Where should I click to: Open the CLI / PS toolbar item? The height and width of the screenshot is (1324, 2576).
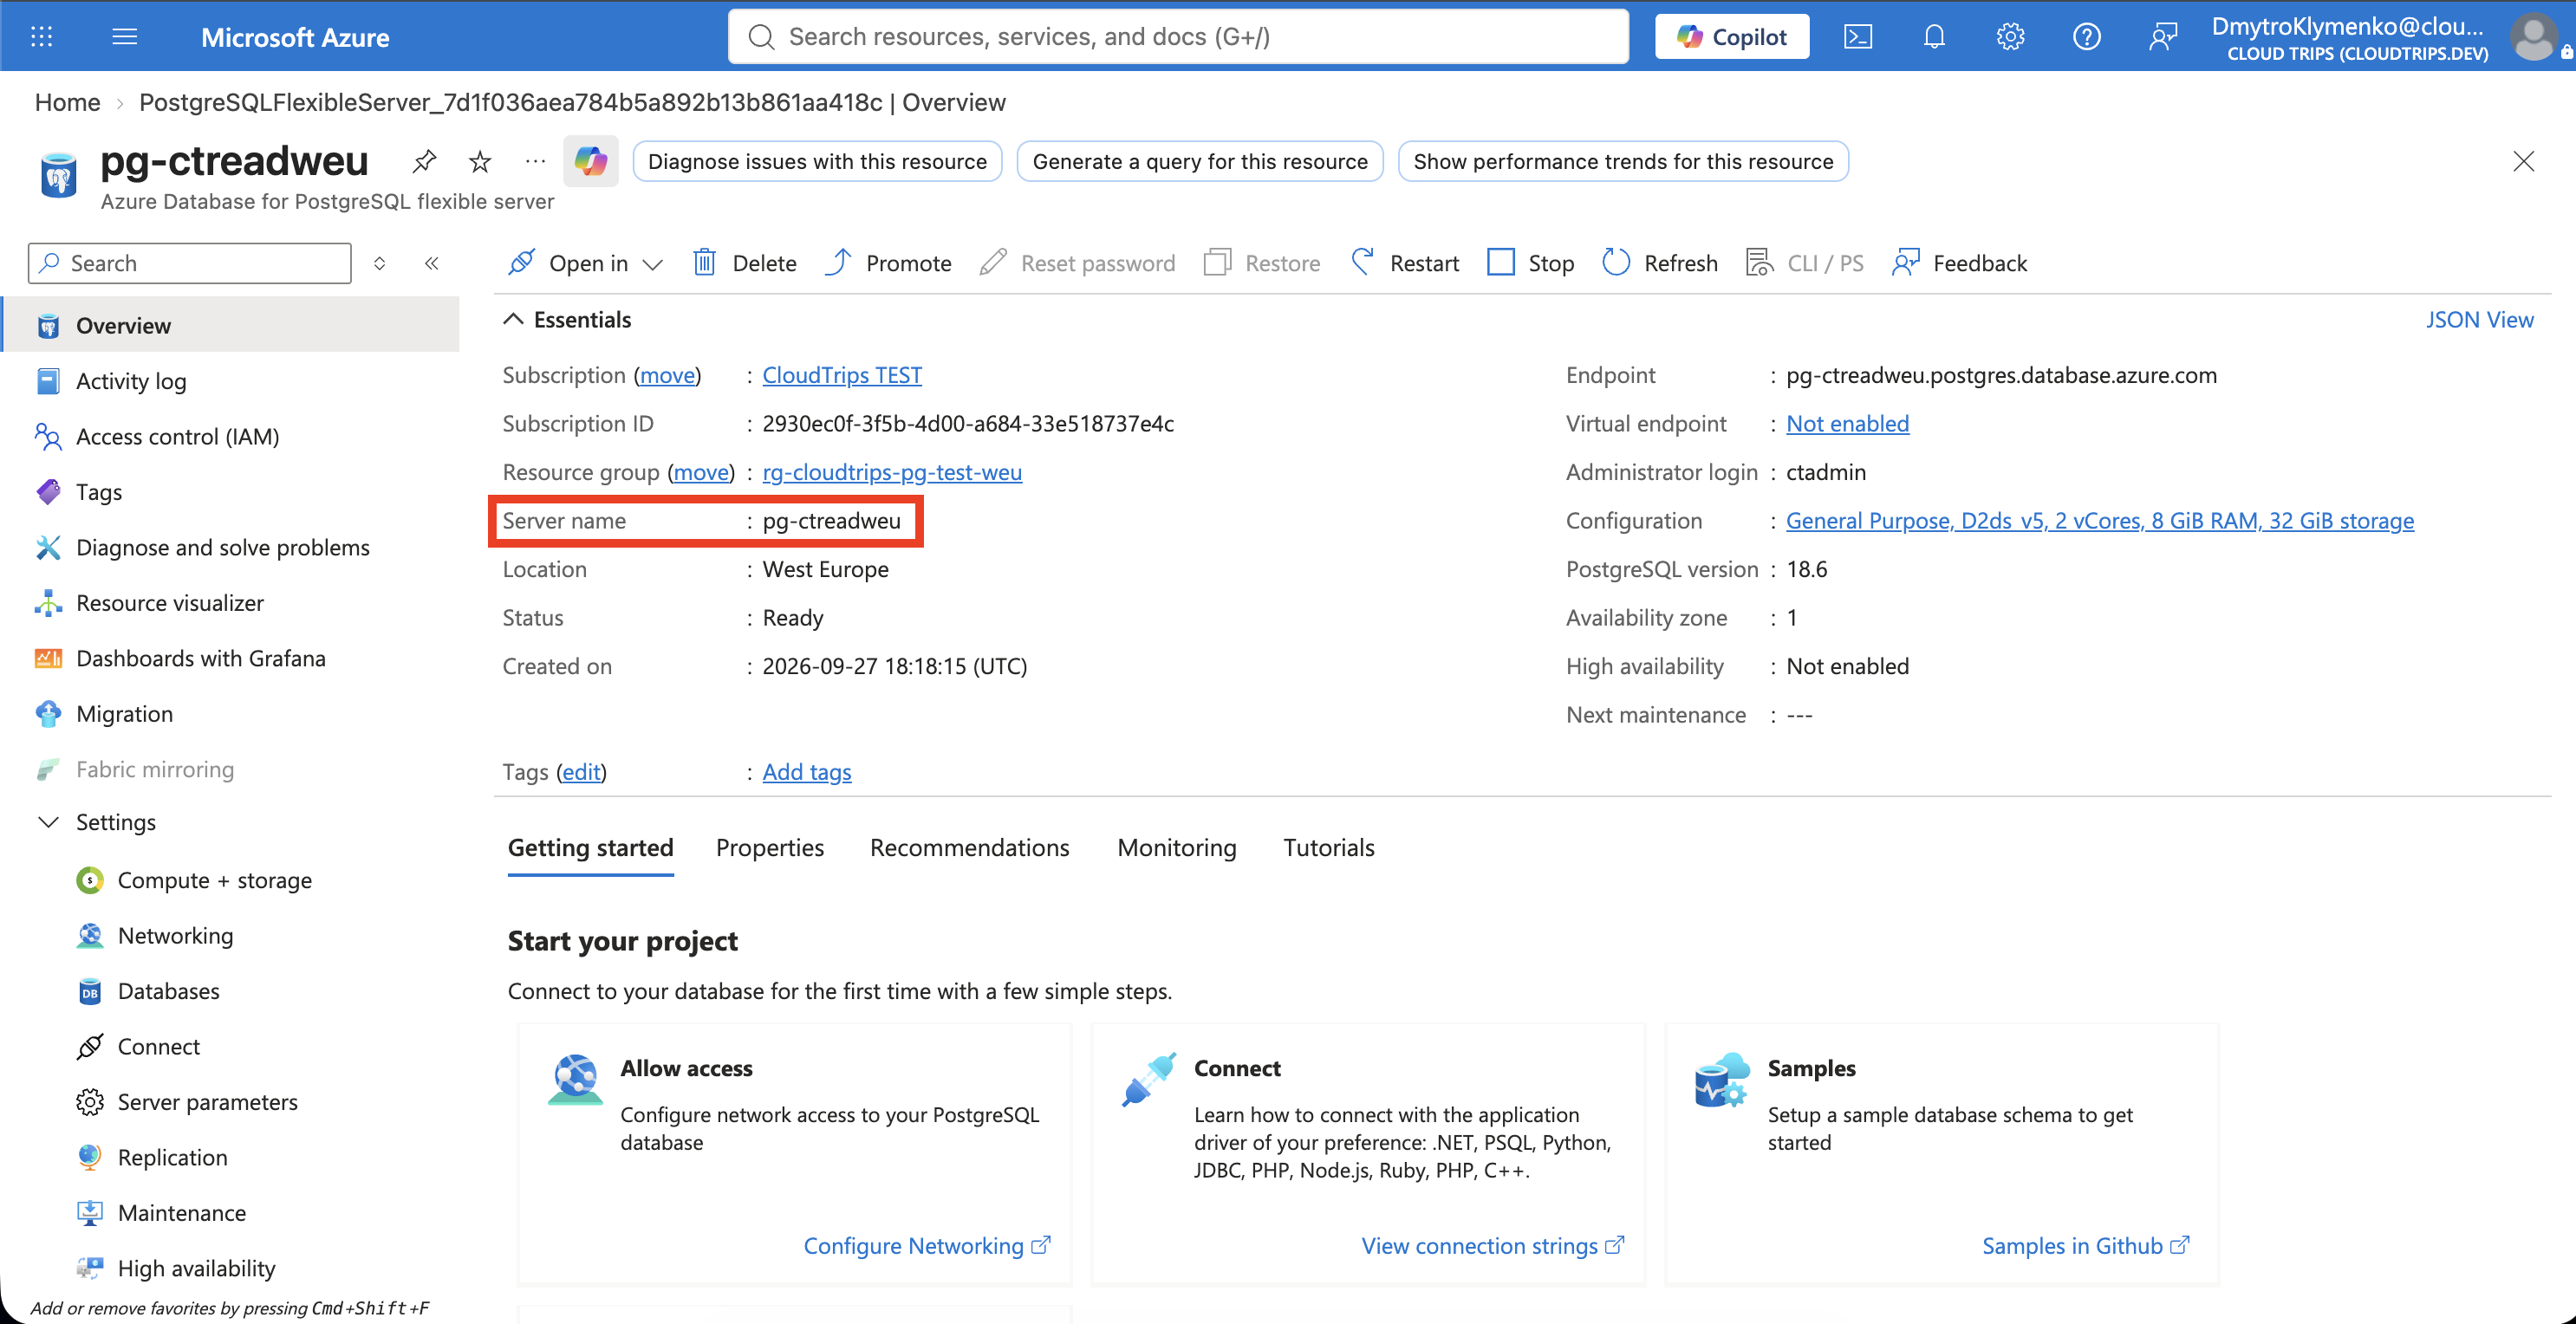coord(1805,263)
